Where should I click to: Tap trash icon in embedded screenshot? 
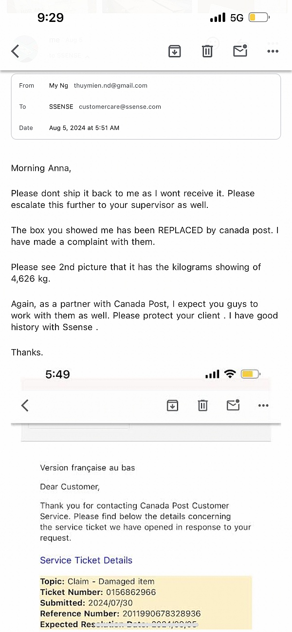(x=203, y=405)
